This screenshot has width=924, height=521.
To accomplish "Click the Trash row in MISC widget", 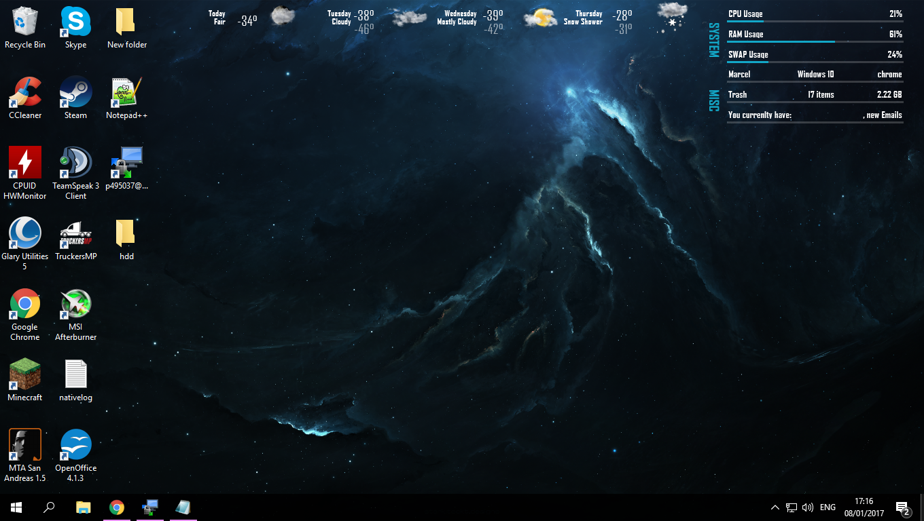I will (815, 95).
